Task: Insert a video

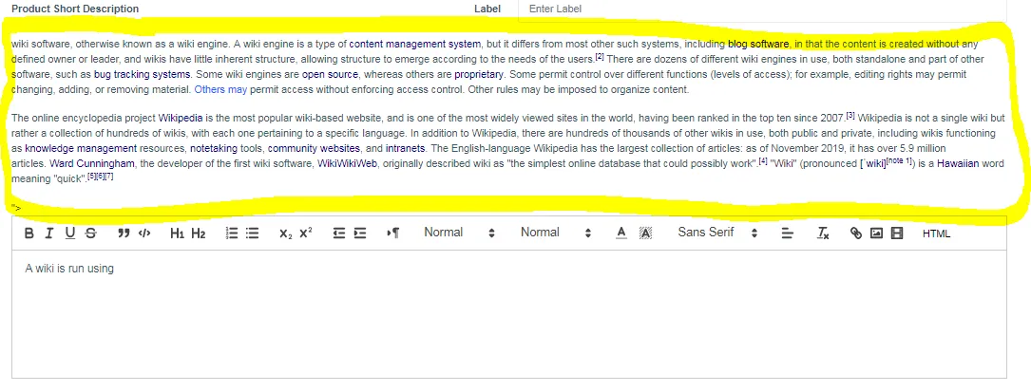Action: point(896,233)
